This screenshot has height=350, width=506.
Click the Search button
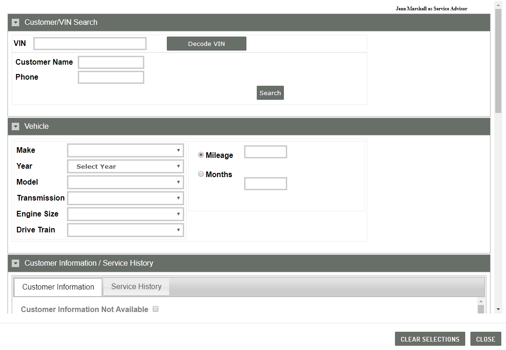point(270,92)
